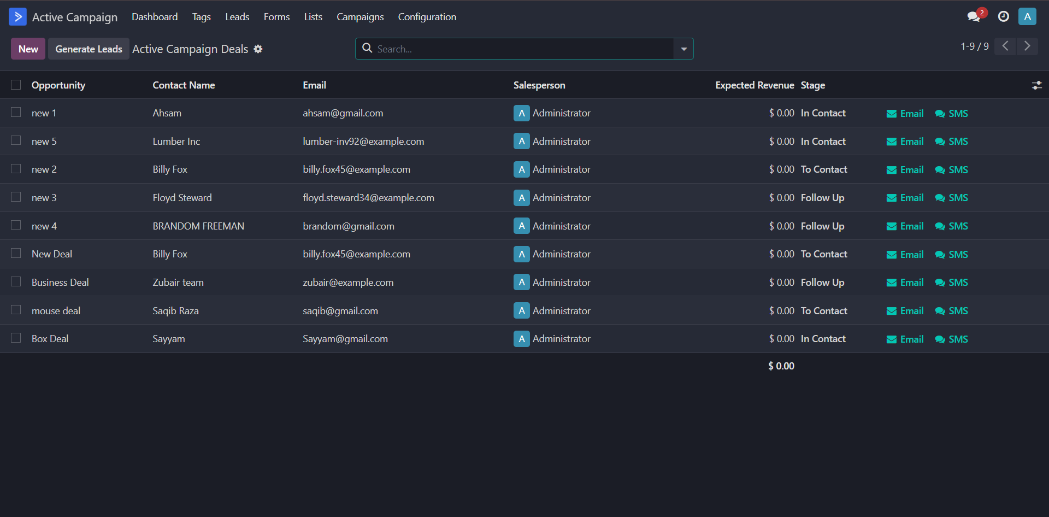Check the New Deal row checkbox
Image resolution: width=1049 pixels, height=517 pixels.
(x=16, y=253)
